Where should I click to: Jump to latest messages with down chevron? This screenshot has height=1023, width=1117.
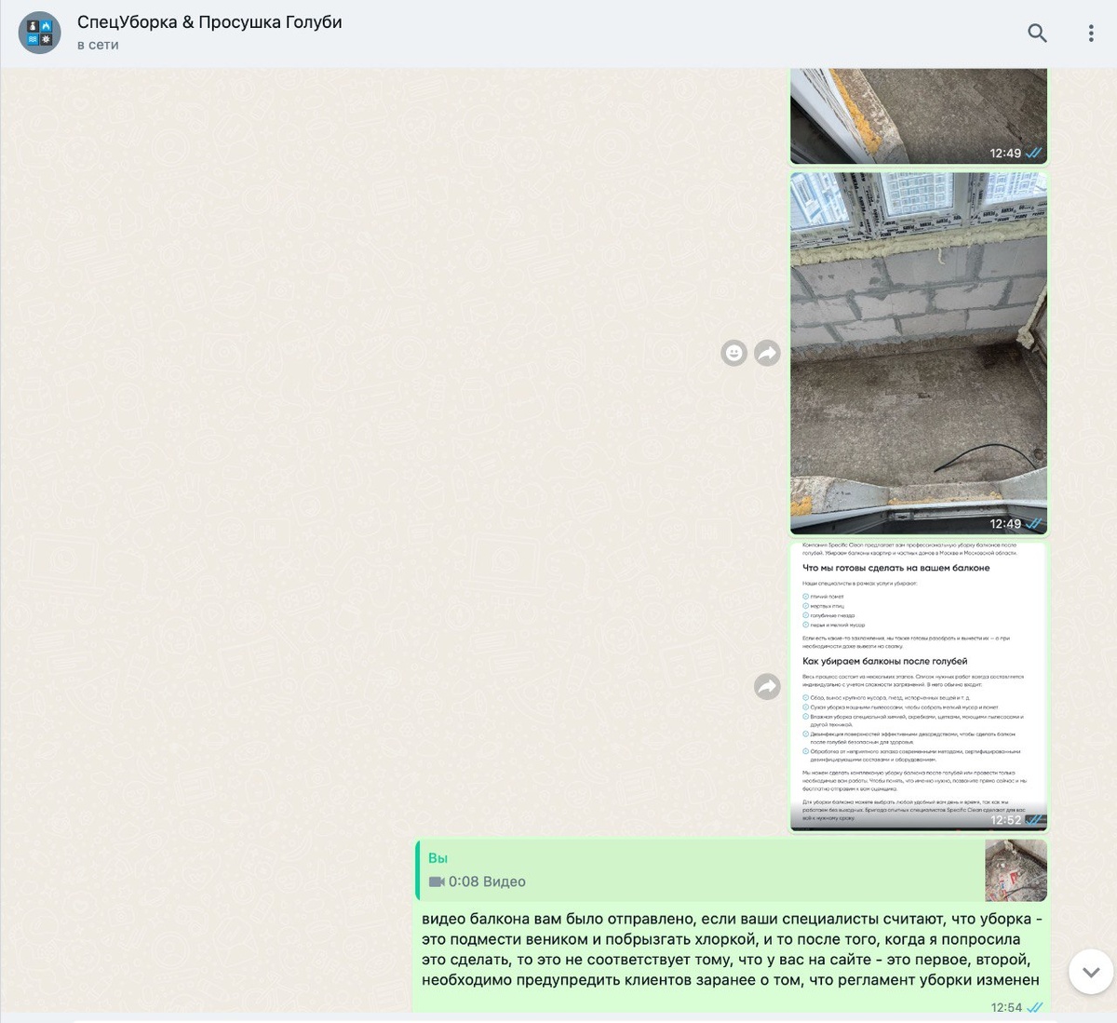(x=1091, y=973)
